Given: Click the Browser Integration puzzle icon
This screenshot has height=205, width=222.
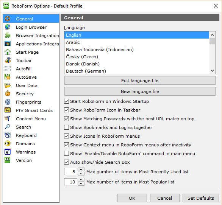Looking at the screenshot, I should tap(8, 35).
